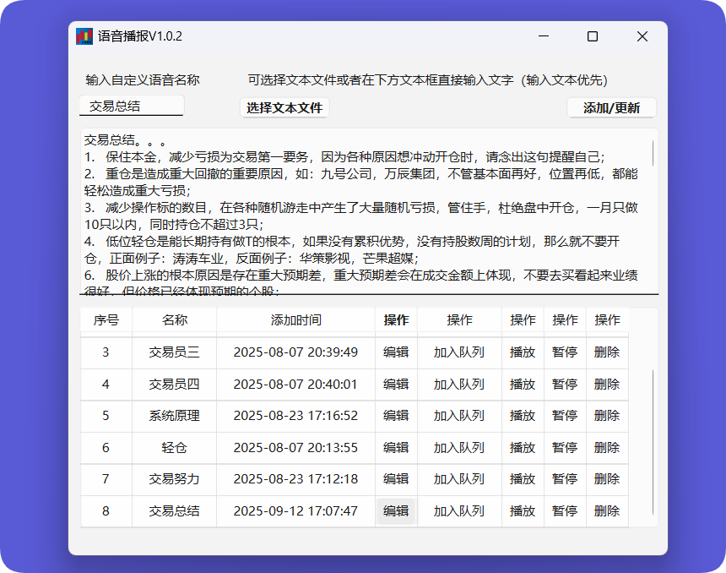Image resolution: width=726 pixels, height=573 pixels.
Task: Edit the 交易总结 entry in row 8
Action: (x=396, y=511)
